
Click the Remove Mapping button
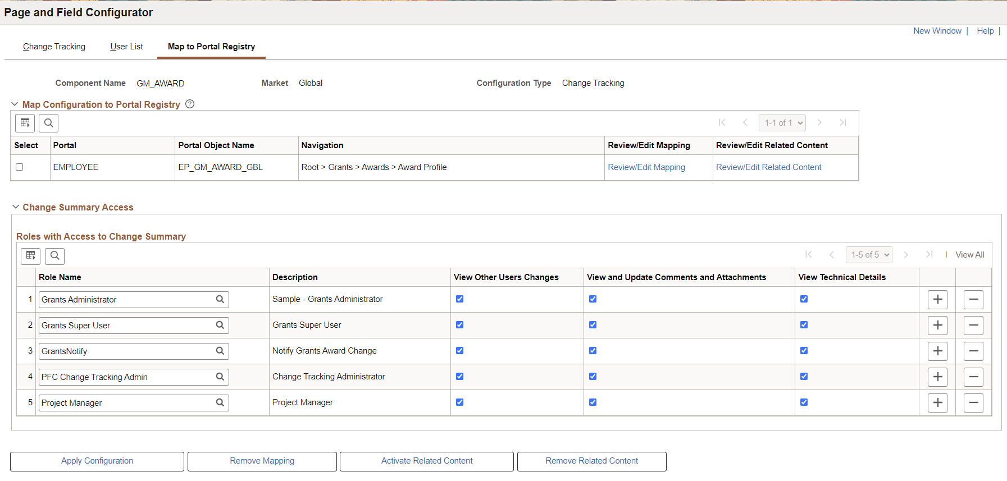click(x=262, y=461)
